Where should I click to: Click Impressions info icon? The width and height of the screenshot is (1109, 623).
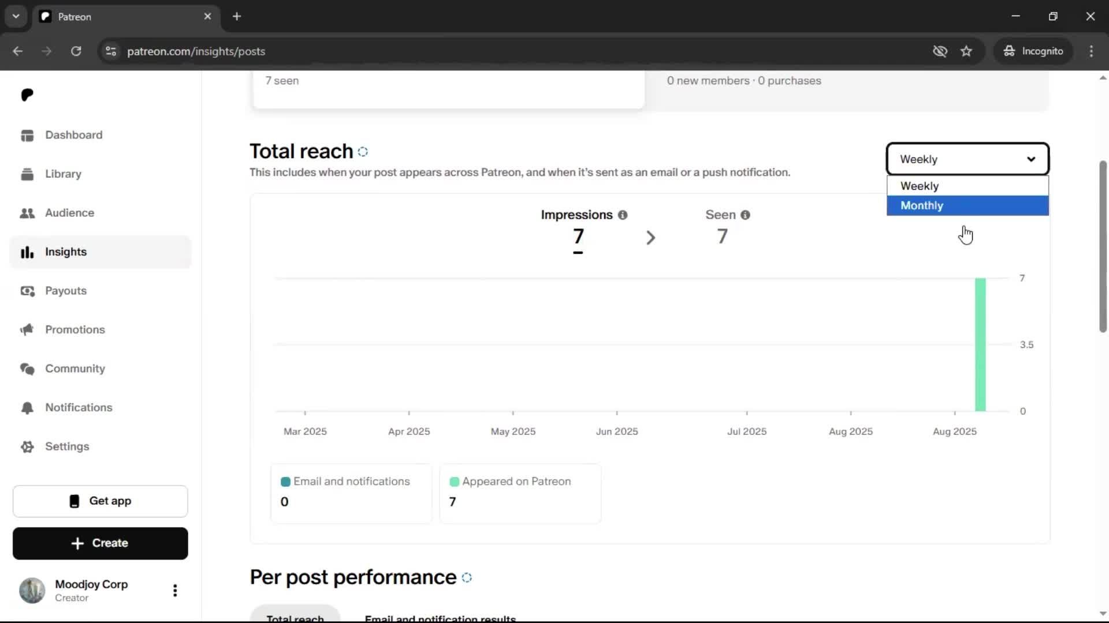click(622, 215)
